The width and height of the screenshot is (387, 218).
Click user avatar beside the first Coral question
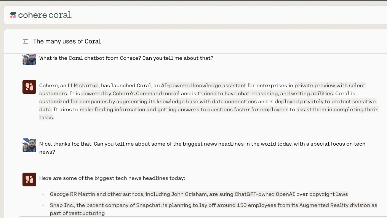pyautogui.click(x=29, y=58)
